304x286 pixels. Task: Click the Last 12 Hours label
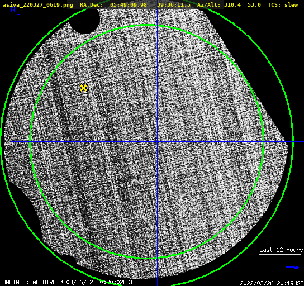(281, 250)
